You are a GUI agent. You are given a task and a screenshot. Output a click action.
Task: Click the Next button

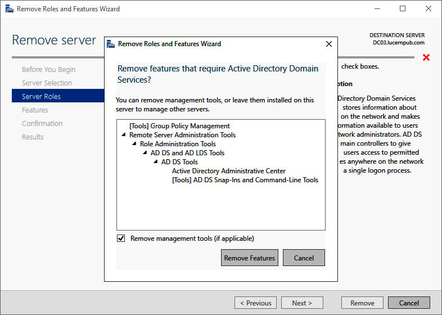coord(302,303)
